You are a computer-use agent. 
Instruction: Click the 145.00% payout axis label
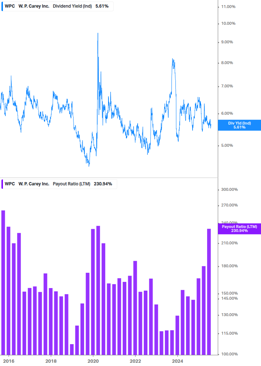coord(229,299)
